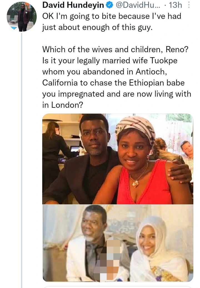Open the bottom photo with white headscarf

tap(117, 243)
